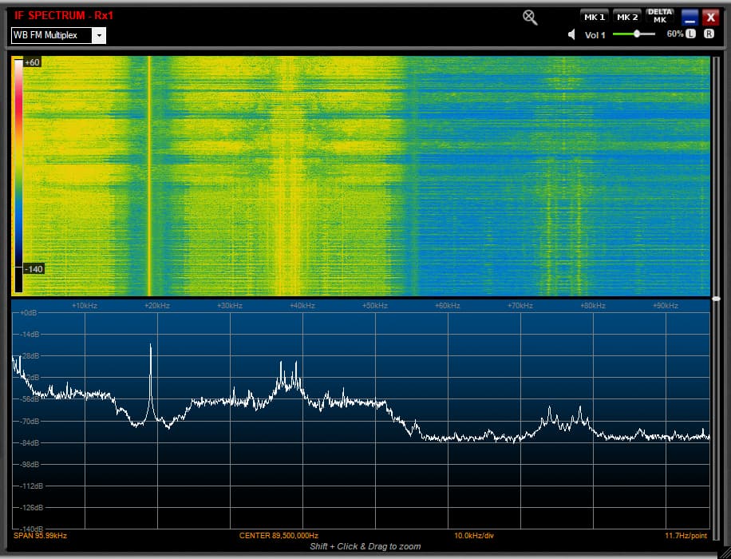Enable marker MK 2
731x559 pixels.
click(627, 17)
